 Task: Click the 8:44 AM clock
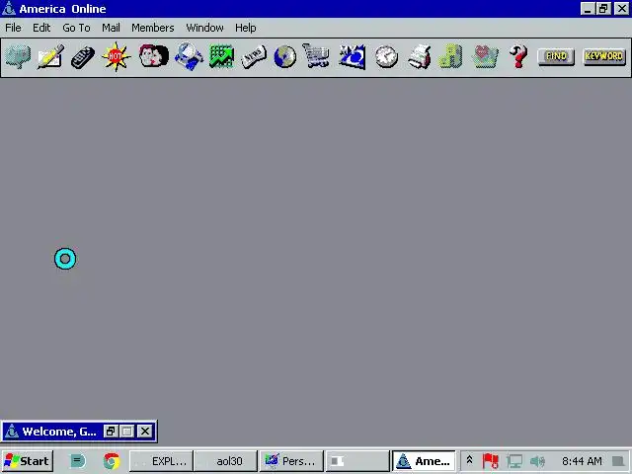coord(582,461)
